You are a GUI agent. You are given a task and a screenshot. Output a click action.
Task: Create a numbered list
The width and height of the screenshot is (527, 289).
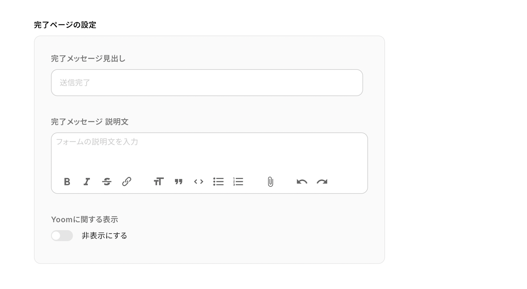[238, 181]
